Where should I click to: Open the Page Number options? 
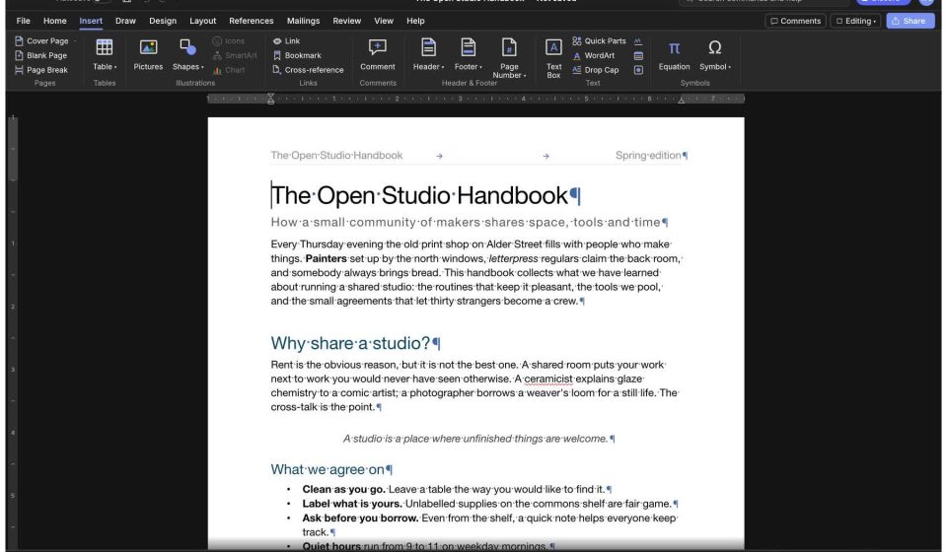coord(509,58)
